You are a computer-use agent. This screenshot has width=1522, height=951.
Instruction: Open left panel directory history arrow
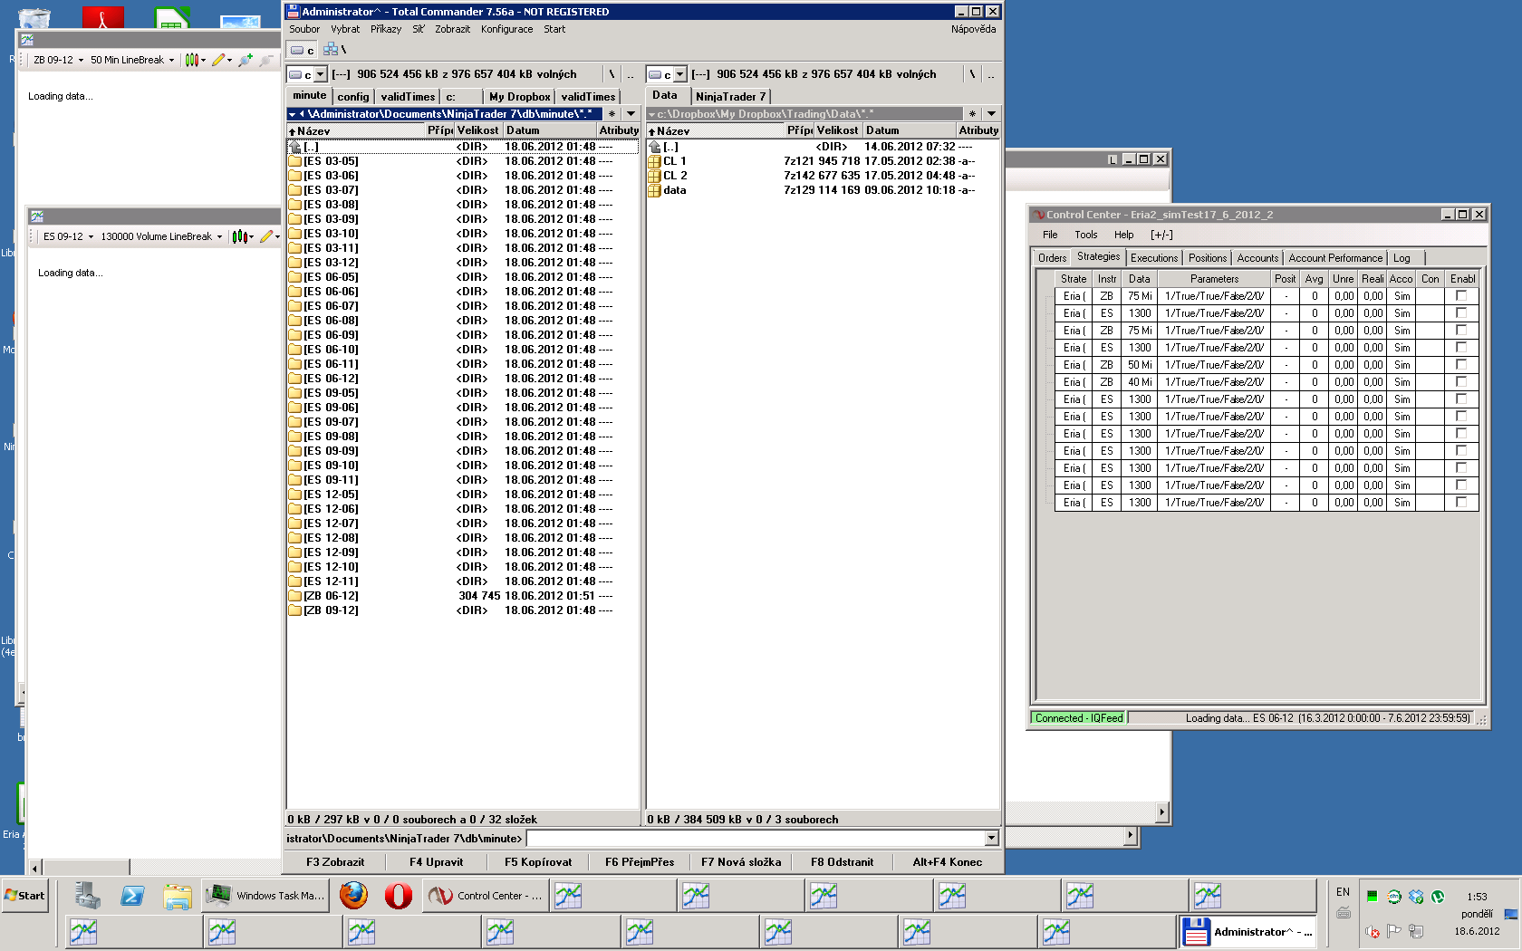631,114
